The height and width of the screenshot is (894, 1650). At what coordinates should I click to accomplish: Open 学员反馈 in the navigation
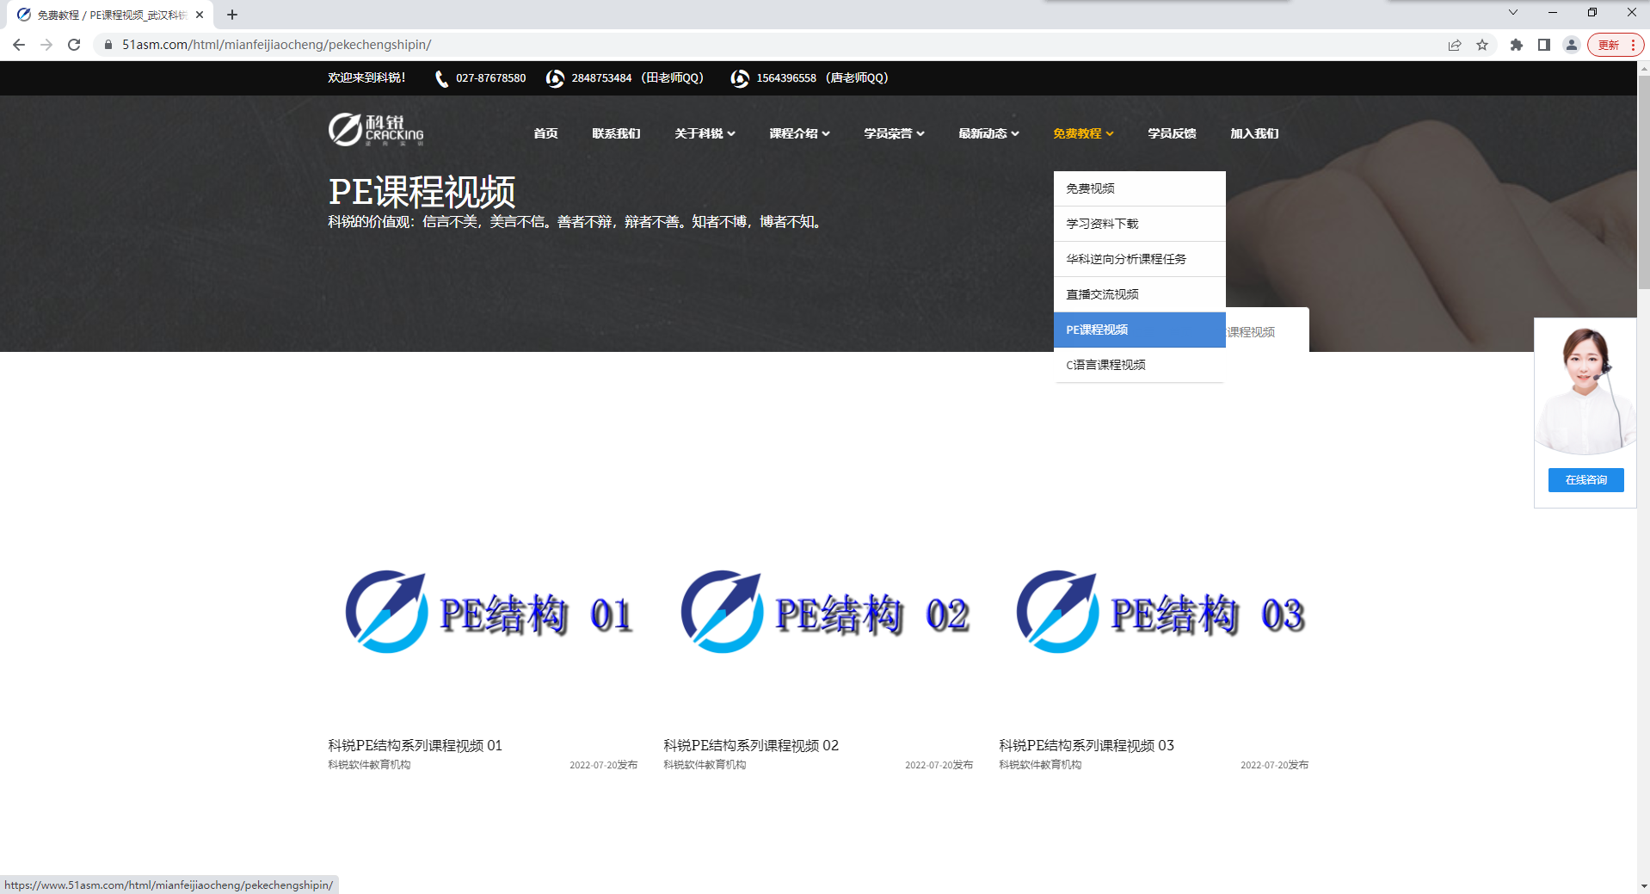(1172, 133)
